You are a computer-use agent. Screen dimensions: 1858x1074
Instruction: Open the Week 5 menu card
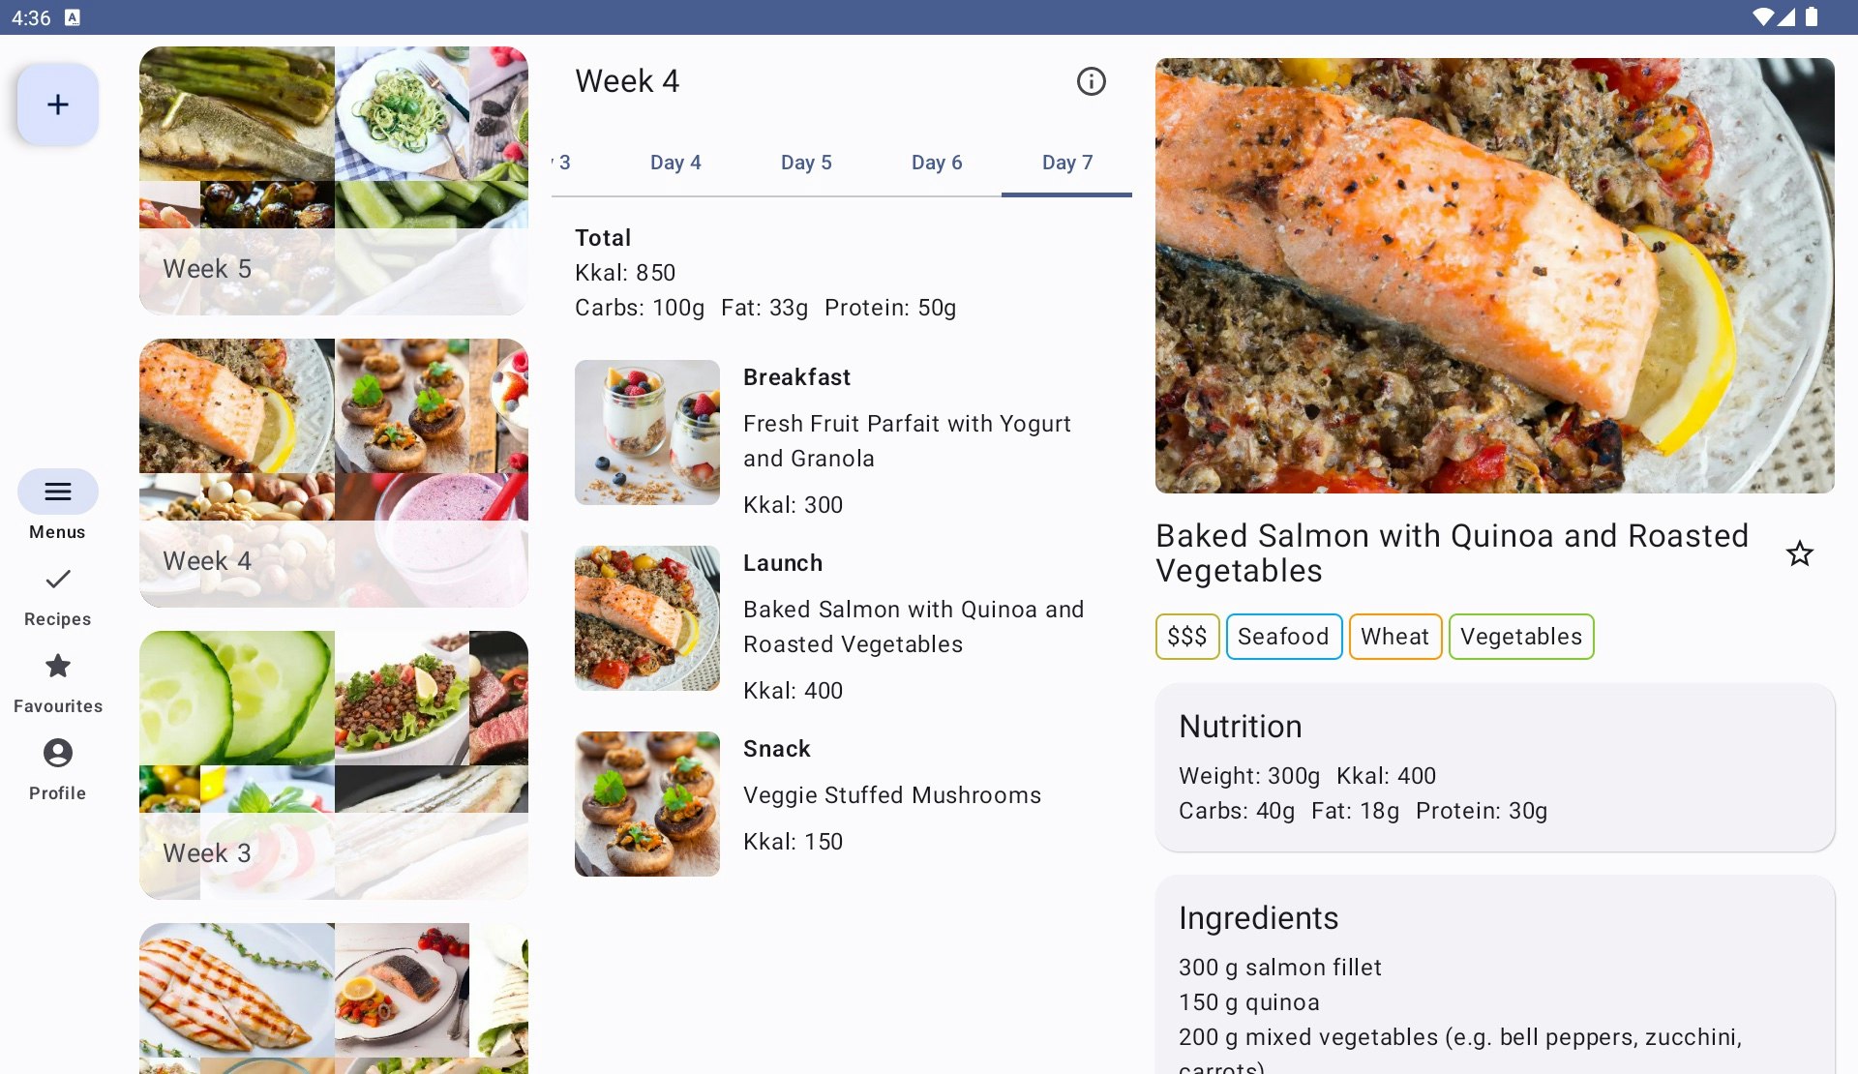(x=334, y=181)
